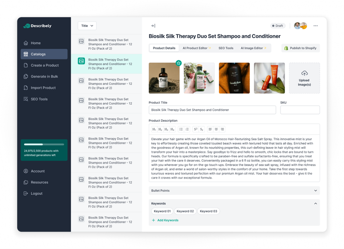Image resolution: width=344 pixels, height=249 pixels.
Task: Center align the description text
Action: [x=216, y=129]
